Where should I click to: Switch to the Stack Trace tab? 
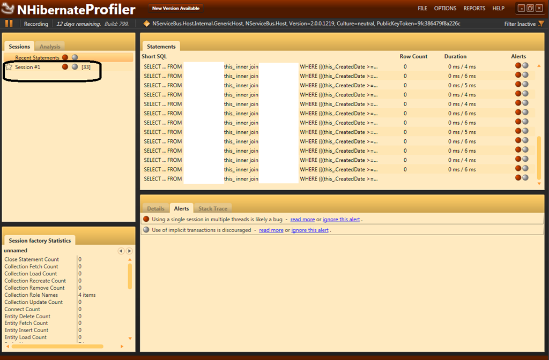pyautogui.click(x=213, y=208)
